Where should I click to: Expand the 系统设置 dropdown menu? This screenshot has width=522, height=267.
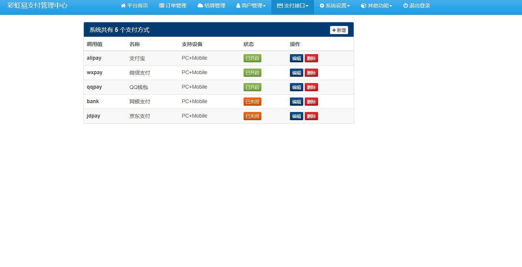335,6
